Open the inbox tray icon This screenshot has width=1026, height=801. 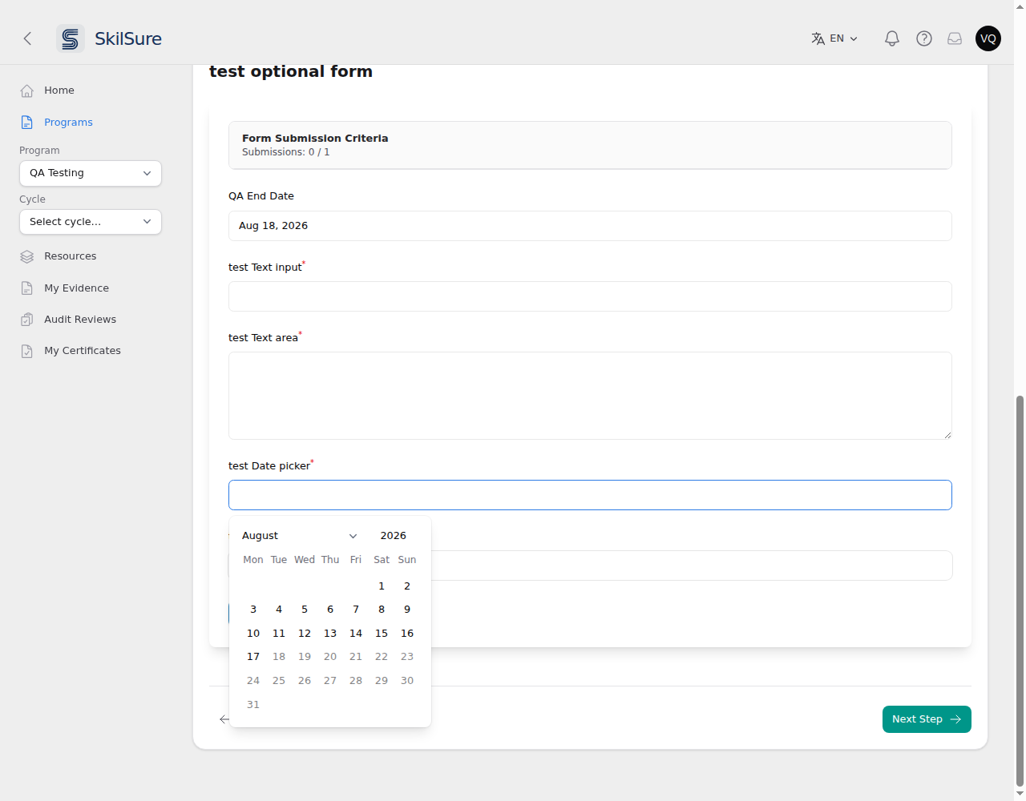coord(955,38)
